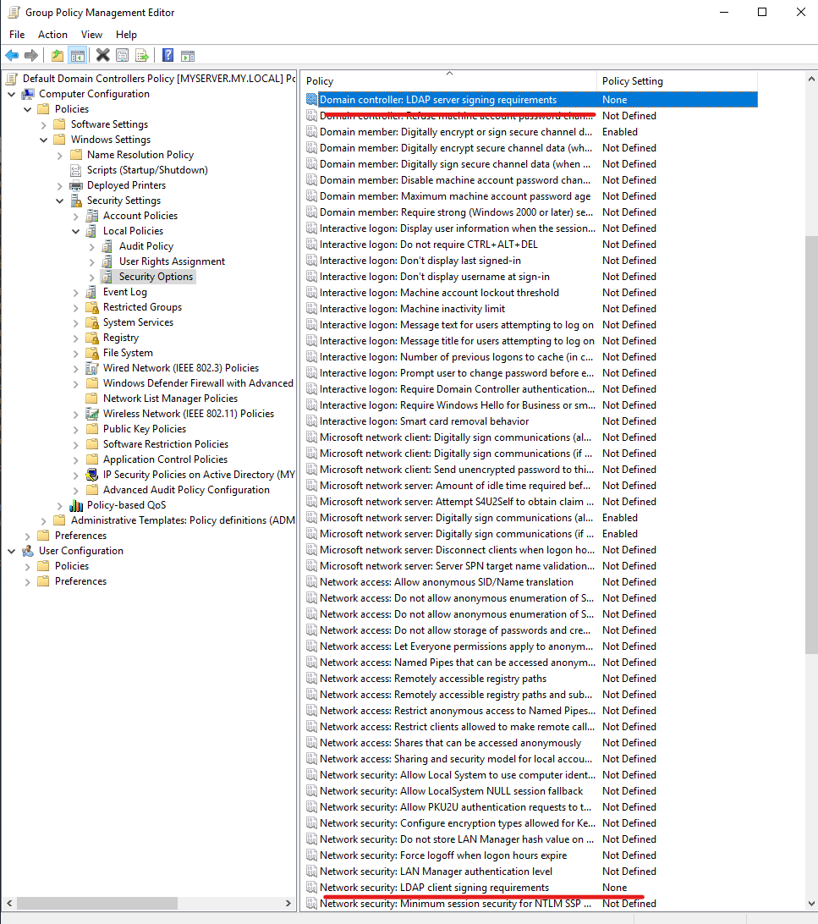Click the blue Help question mark icon
Screen dimensions: 818x924
pos(167,56)
